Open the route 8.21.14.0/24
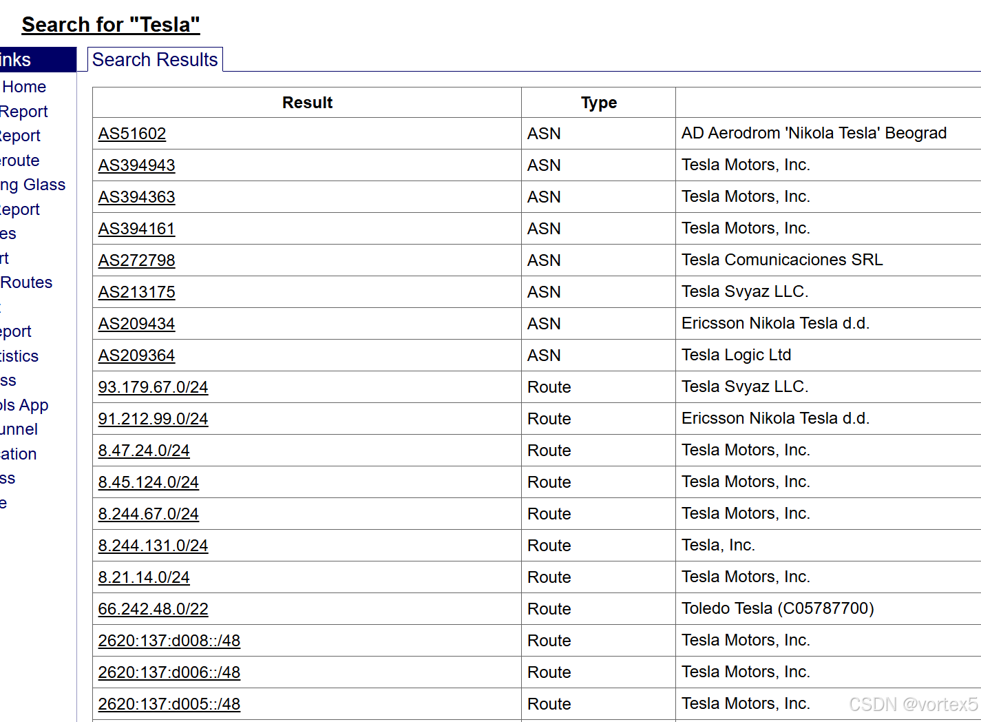 point(144,577)
